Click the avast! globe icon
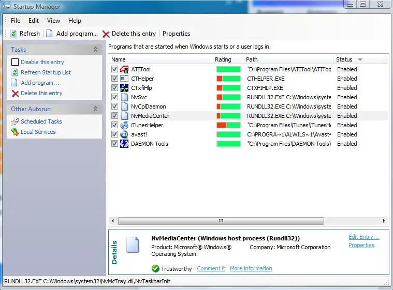 point(124,134)
